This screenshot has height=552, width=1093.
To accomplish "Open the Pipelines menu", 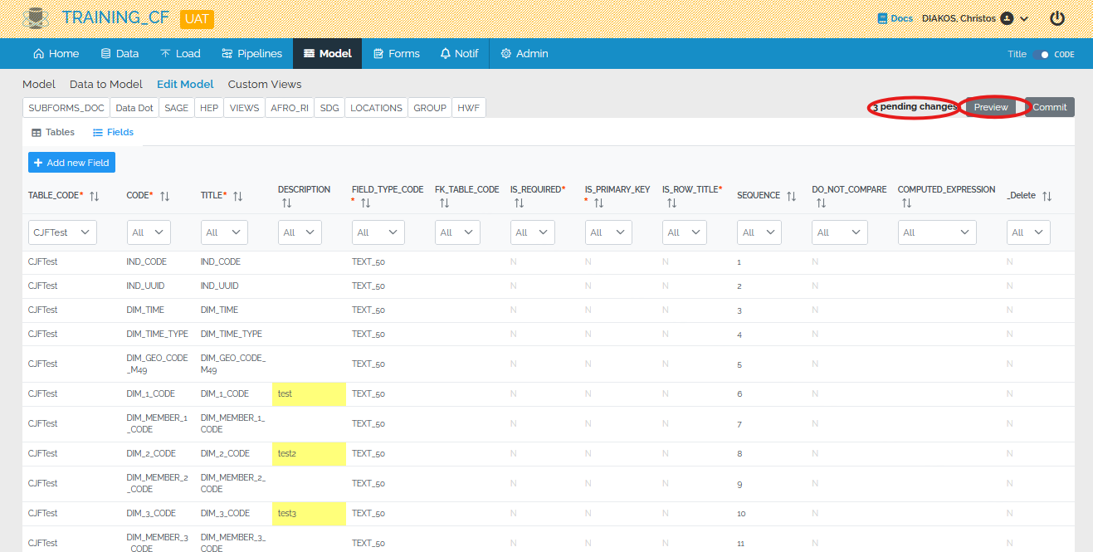I will 251,54.
